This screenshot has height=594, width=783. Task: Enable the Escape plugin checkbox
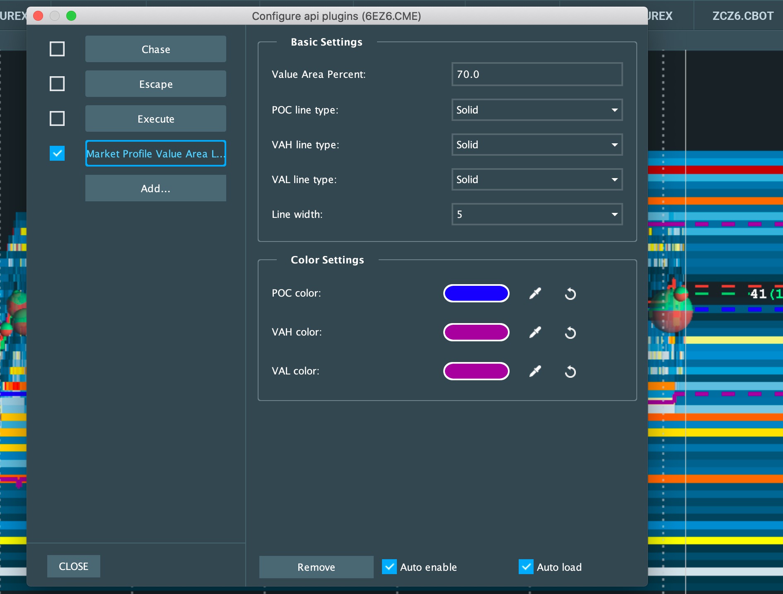[x=57, y=84]
